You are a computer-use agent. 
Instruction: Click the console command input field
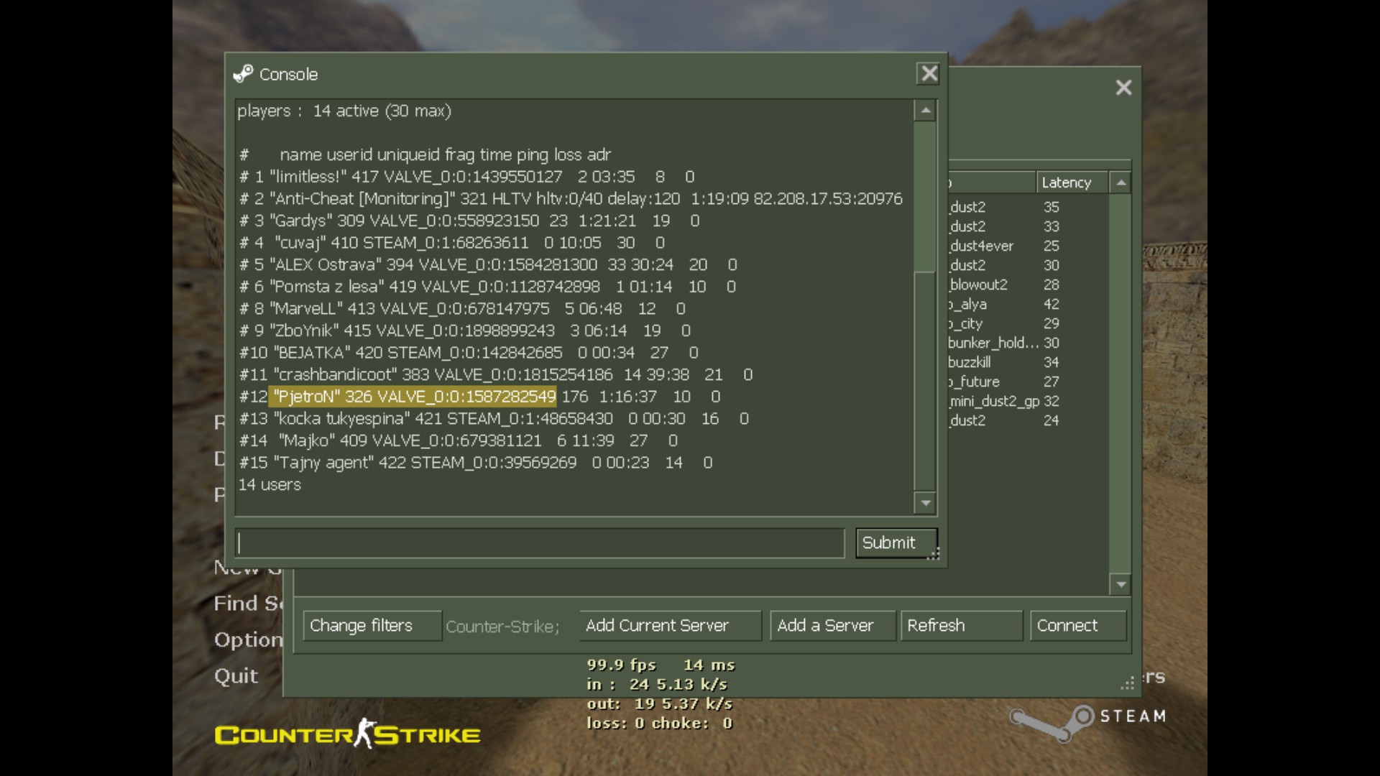tap(539, 543)
